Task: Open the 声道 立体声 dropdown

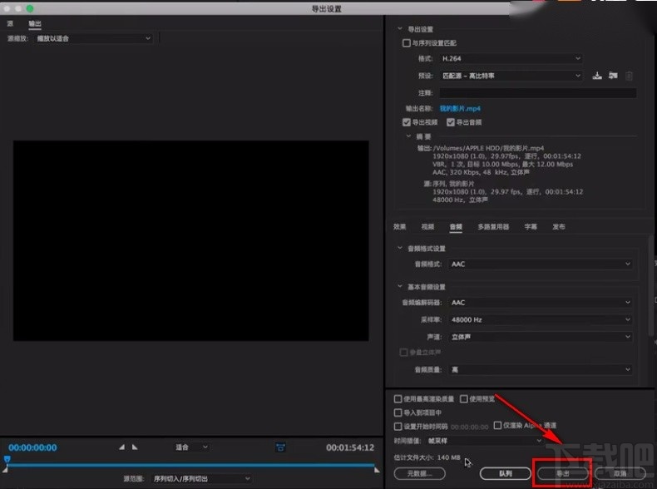Action: 541,337
